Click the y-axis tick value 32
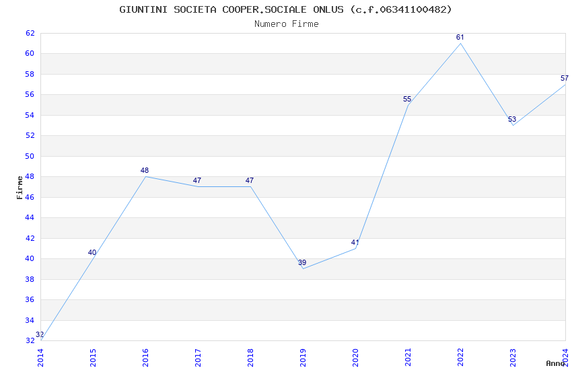This screenshot has width=572, height=370. coord(30,340)
